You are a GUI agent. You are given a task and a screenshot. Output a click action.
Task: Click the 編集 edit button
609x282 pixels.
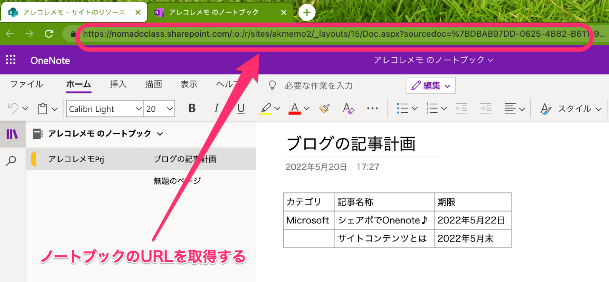[431, 85]
